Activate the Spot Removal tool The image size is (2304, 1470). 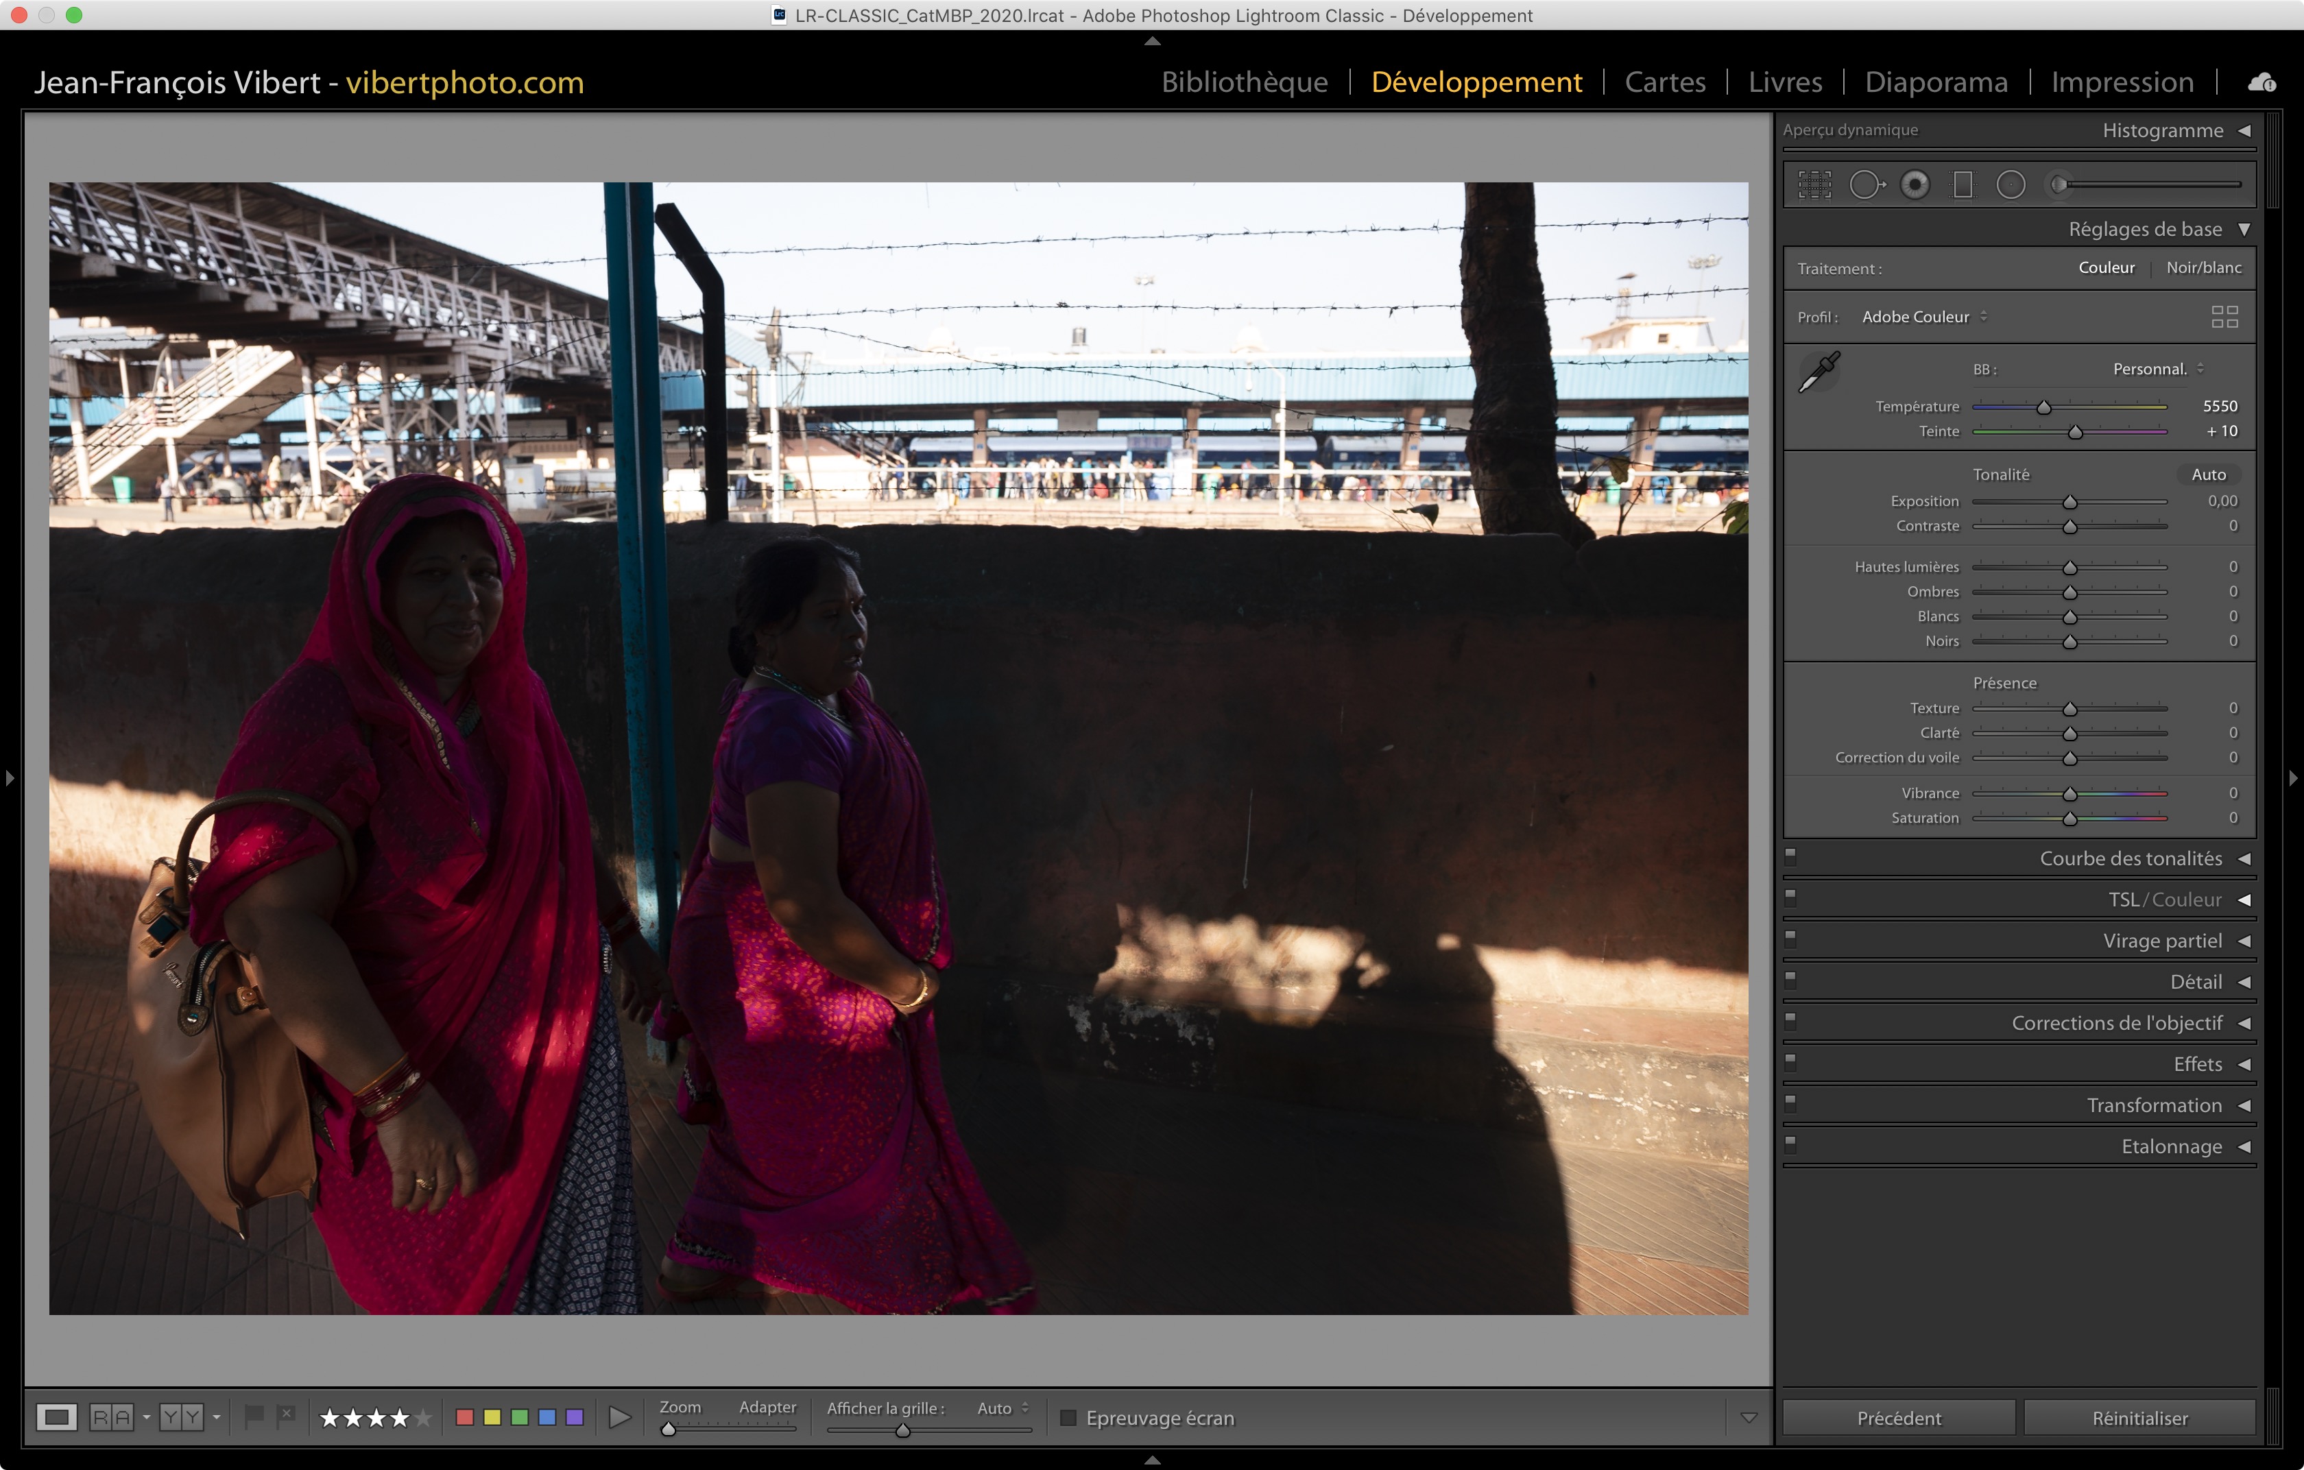pyautogui.click(x=1865, y=184)
